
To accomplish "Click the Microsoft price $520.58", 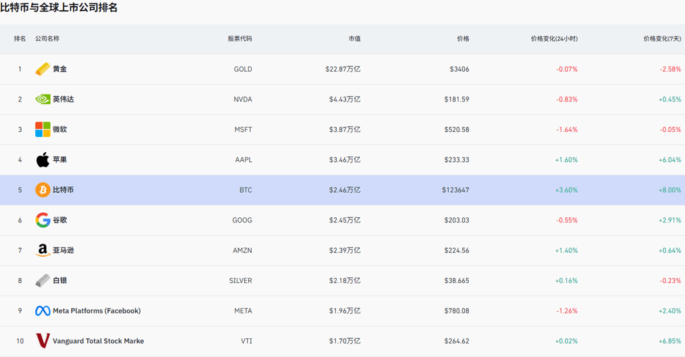I will [457, 129].
